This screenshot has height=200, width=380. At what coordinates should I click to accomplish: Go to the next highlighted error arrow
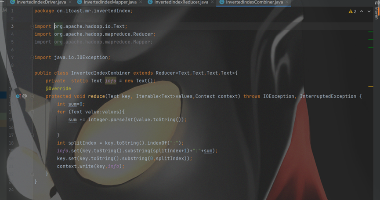369,11
